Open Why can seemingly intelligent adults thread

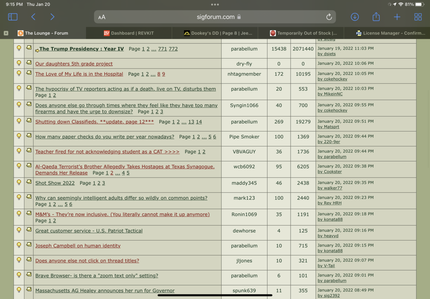[x=121, y=198]
